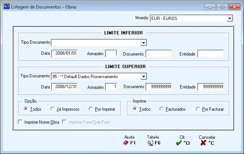244x154 pixels.
Task: Click the lower limit Armazém field
Action: pos(111,54)
